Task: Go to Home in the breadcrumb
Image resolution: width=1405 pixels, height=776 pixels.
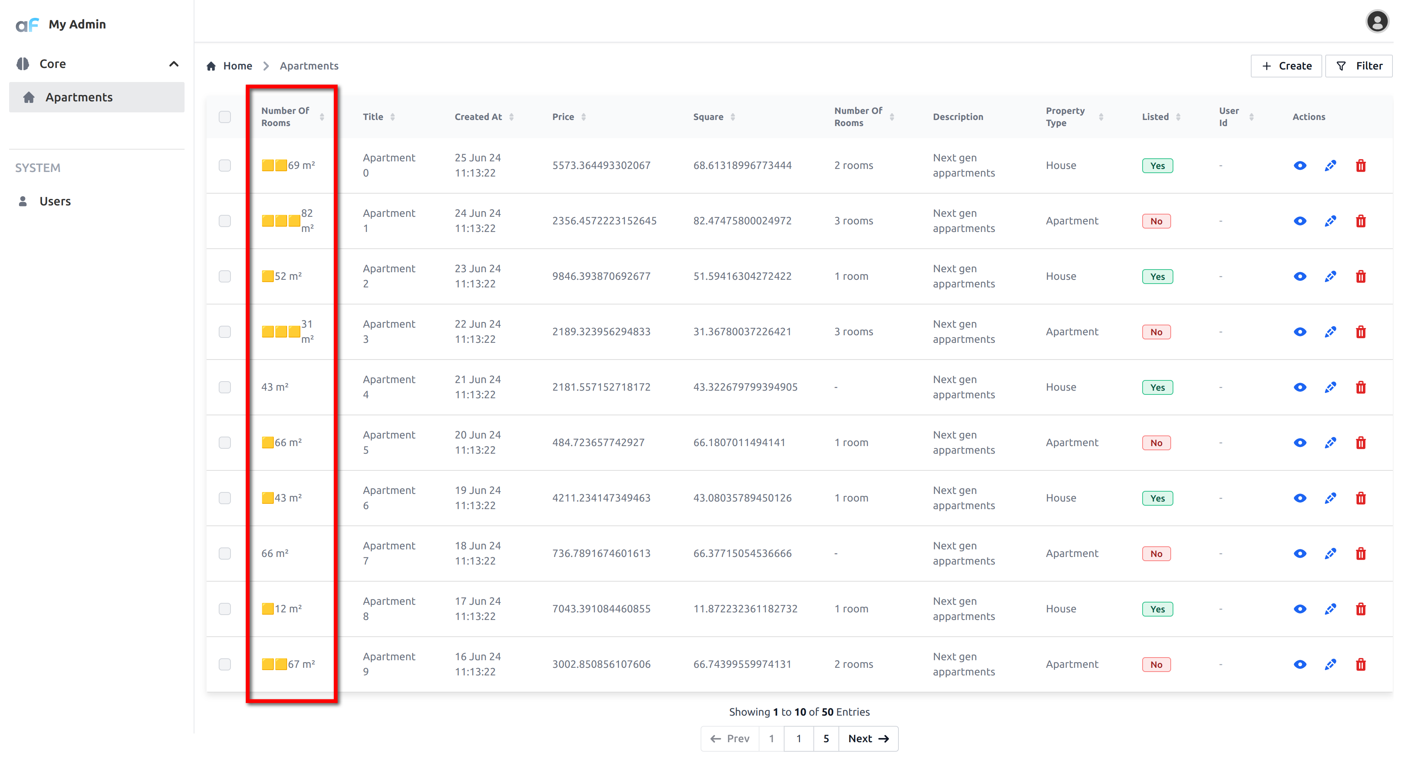Action: coord(237,66)
